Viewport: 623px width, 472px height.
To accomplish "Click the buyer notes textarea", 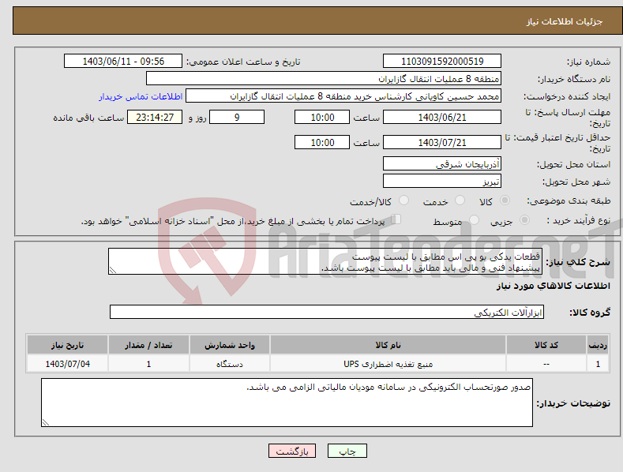I will [x=287, y=403].
